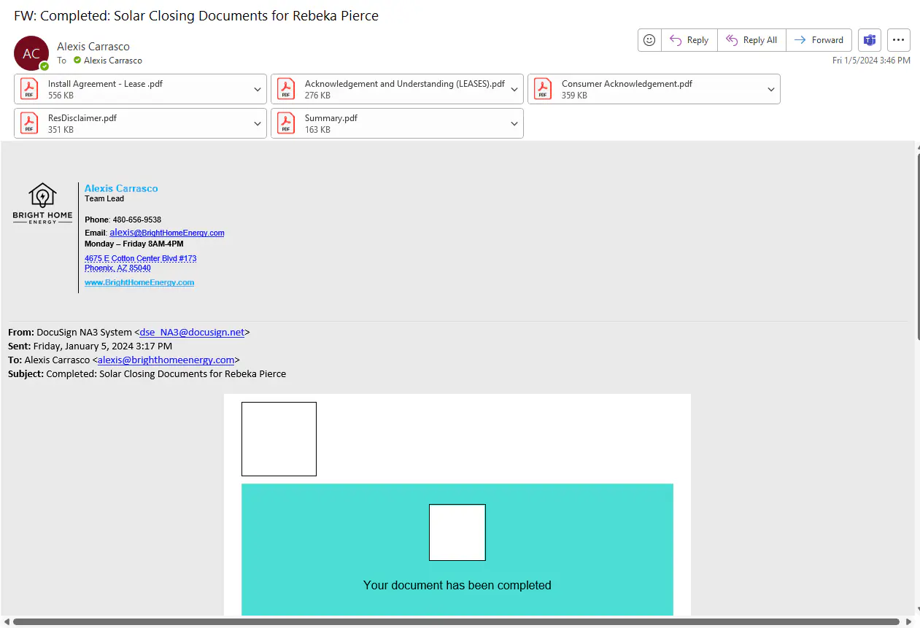The height and width of the screenshot is (628, 920).
Task: Open the 4675 E Cotton Center Blvd address link
Action: point(140,263)
